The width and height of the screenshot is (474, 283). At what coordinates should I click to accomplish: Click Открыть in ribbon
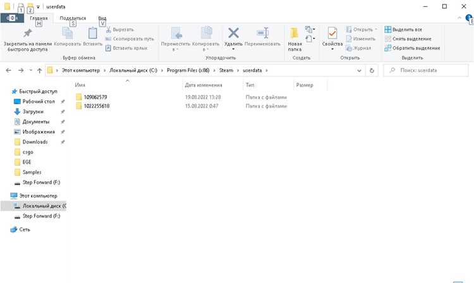tap(362, 30)
